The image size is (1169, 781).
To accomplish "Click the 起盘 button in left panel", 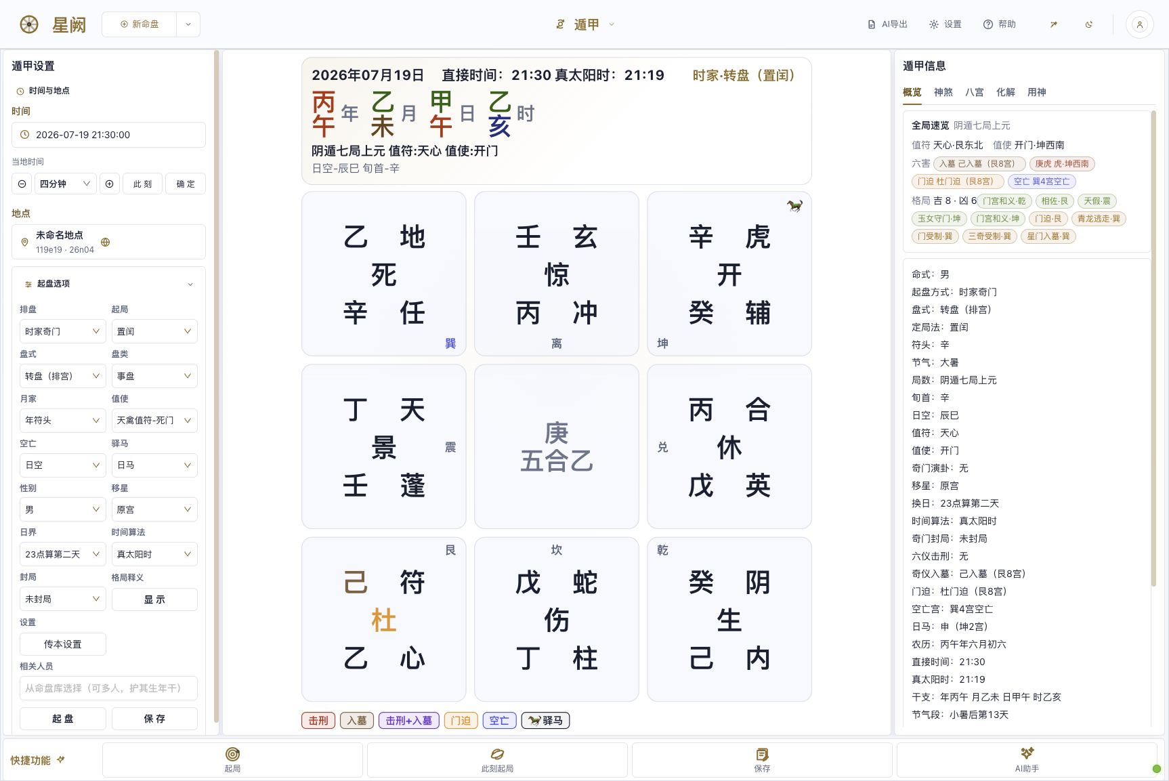I will pyautogui.click(x=62, y=719).
